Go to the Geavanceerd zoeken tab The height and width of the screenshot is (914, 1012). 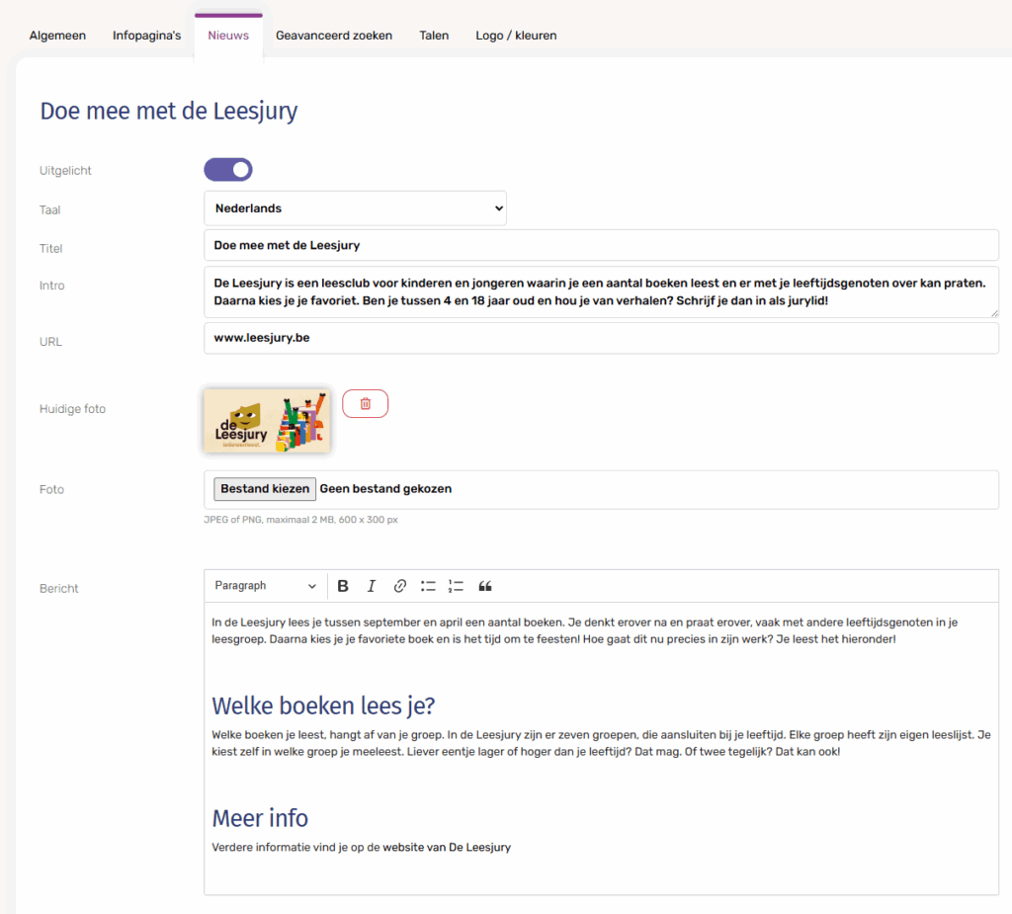coord(334,36)
